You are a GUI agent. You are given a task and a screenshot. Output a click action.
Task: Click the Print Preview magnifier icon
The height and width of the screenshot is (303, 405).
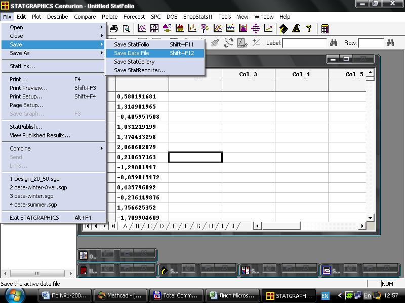click(126, 29)
